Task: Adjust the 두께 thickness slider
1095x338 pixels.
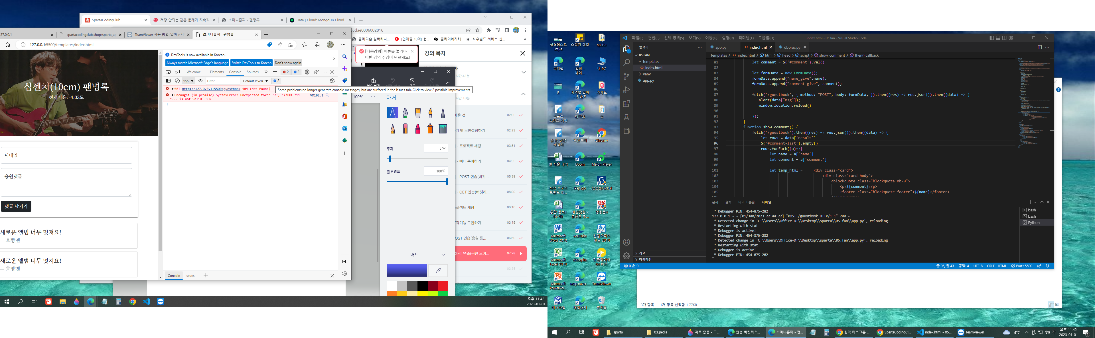Action: click(417, 159)
